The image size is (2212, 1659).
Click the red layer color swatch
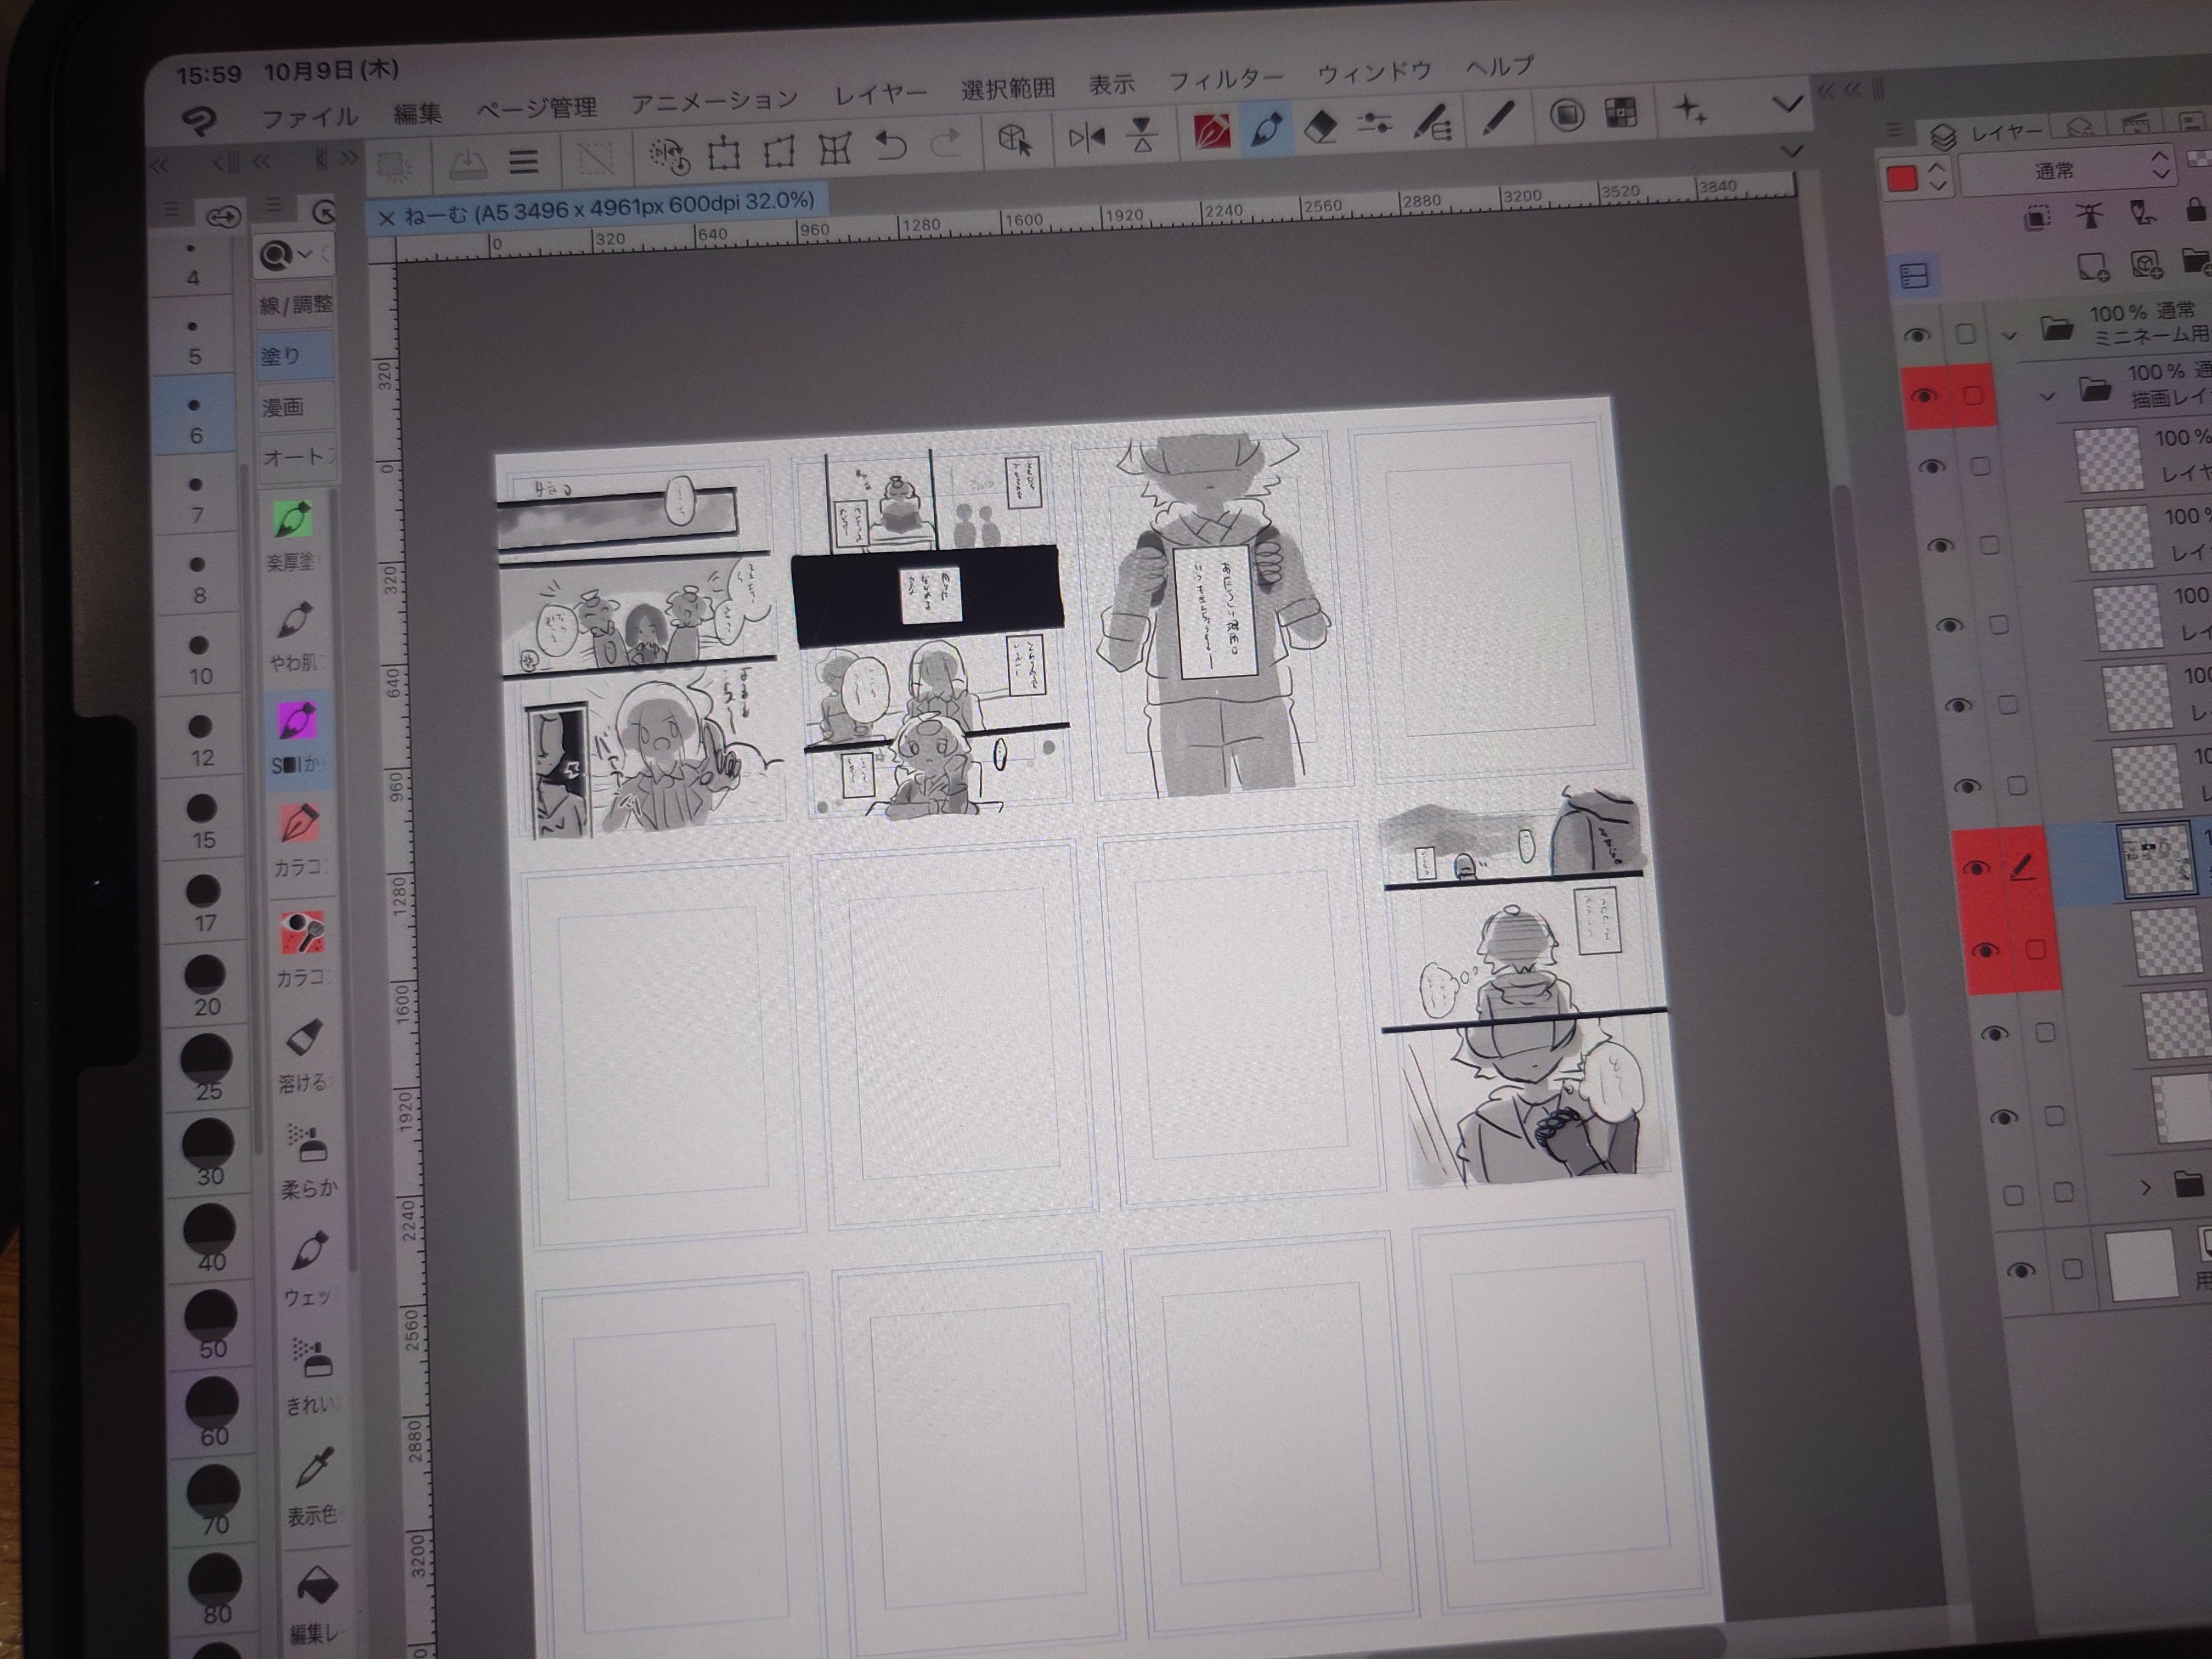1901,179
